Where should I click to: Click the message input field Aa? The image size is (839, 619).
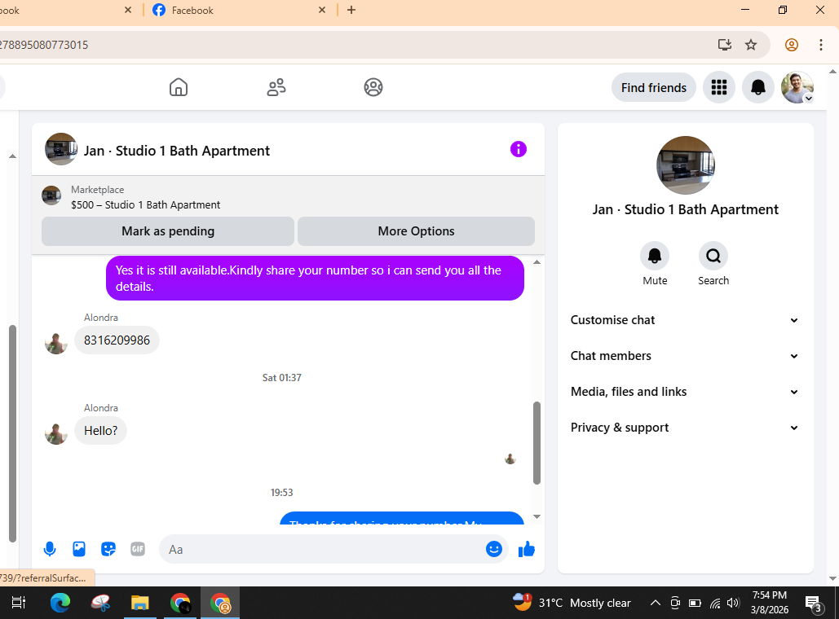(324, 549)
